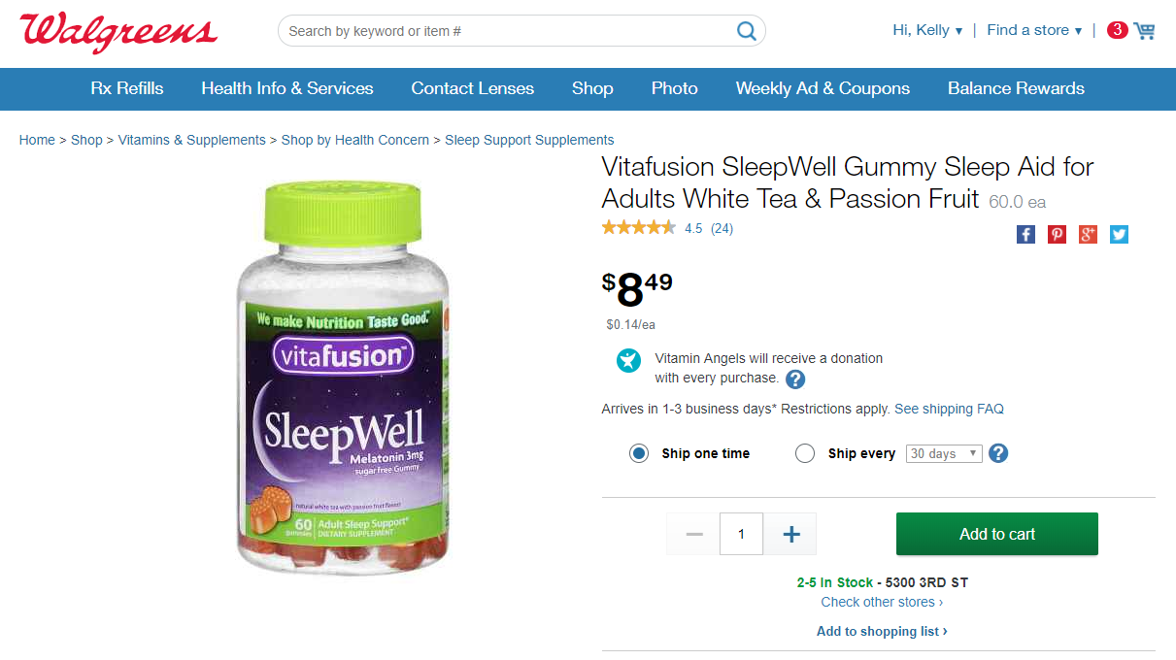Share product on Facebook
Image resolution: width=1176 pixels, height=660 pixels.
pyautogui.click(x=1025, y=234)
